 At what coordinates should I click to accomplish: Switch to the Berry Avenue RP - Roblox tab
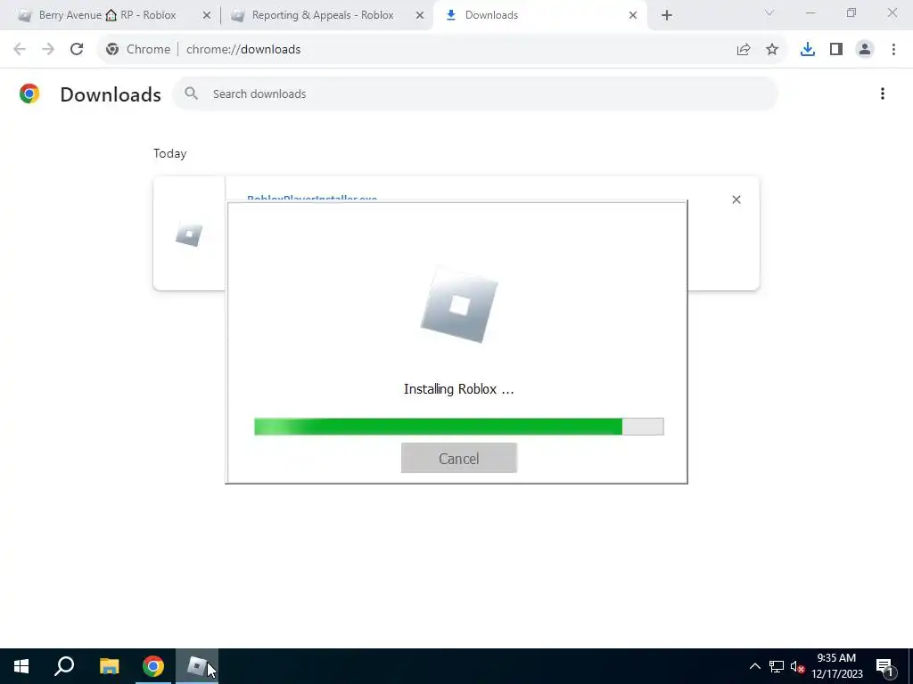108,15
